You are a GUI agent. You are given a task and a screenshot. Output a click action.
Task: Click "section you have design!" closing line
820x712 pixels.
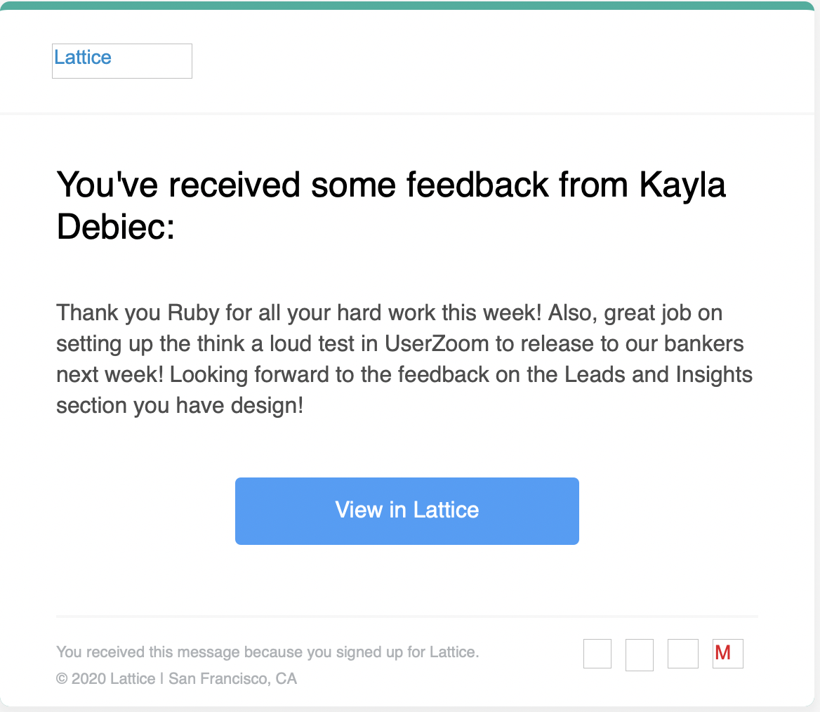(x=180, y=406)
